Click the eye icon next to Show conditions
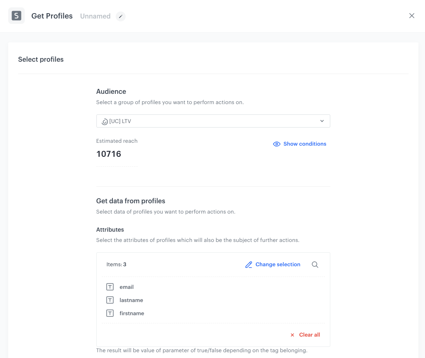The width and height of the screenshot is (425, 358). coord(276,144)
